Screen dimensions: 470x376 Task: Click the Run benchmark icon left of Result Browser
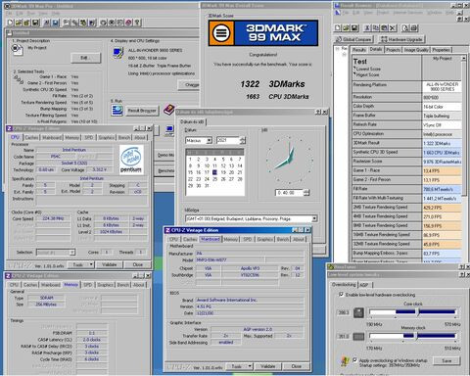[117, 111]
